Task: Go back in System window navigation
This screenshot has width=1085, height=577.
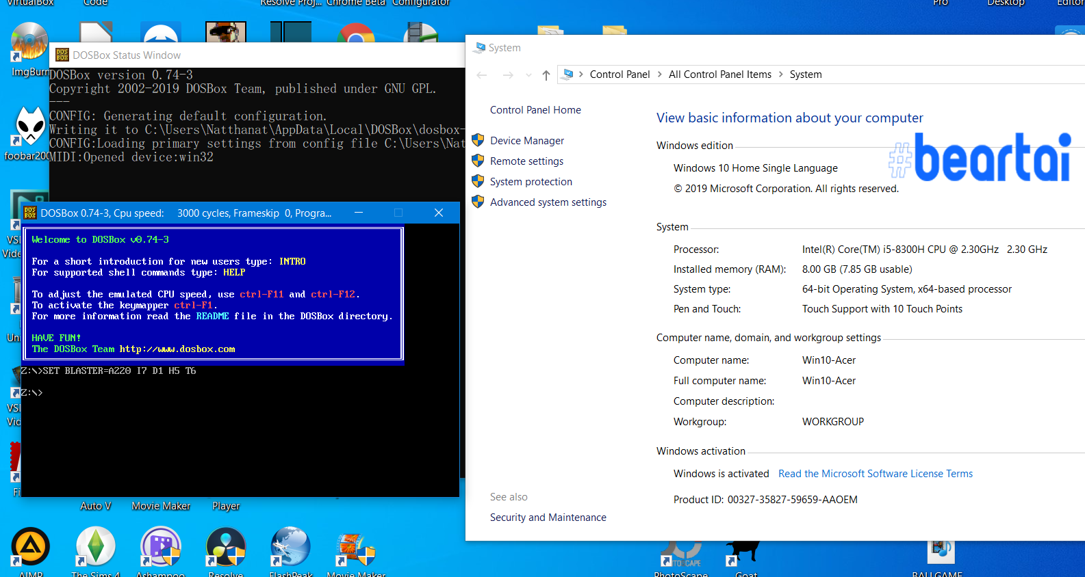Action: click(482, 75)
